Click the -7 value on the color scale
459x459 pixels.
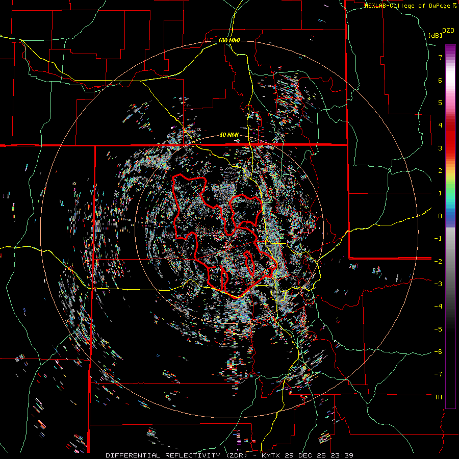[438, 374]
